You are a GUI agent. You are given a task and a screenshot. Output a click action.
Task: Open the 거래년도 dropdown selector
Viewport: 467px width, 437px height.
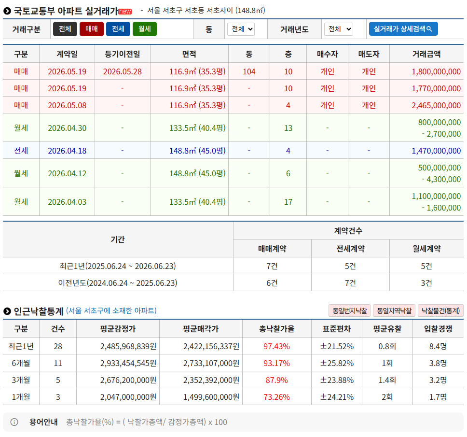tap(338, 29)
